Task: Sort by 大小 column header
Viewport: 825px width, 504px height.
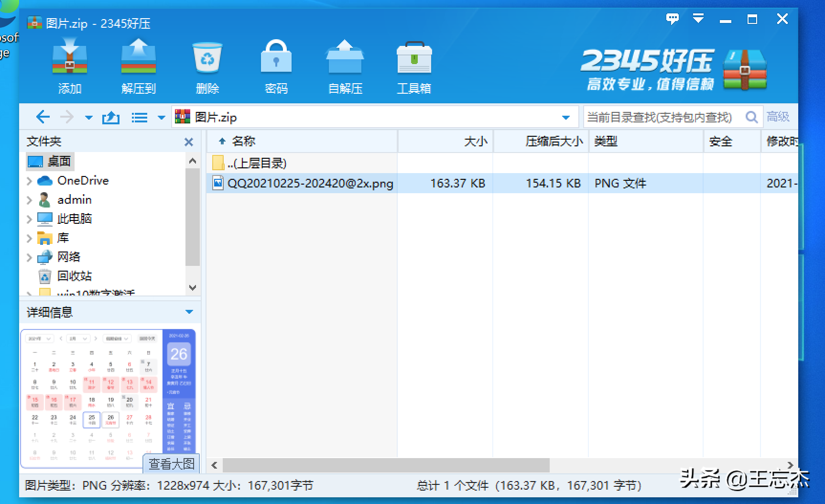Action: (x=445, y=141)
